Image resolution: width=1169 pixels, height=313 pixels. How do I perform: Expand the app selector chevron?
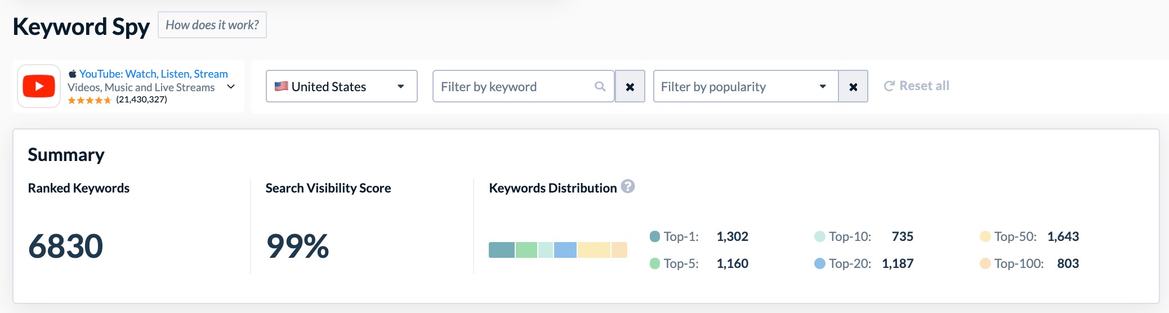(x=231, y=87)
